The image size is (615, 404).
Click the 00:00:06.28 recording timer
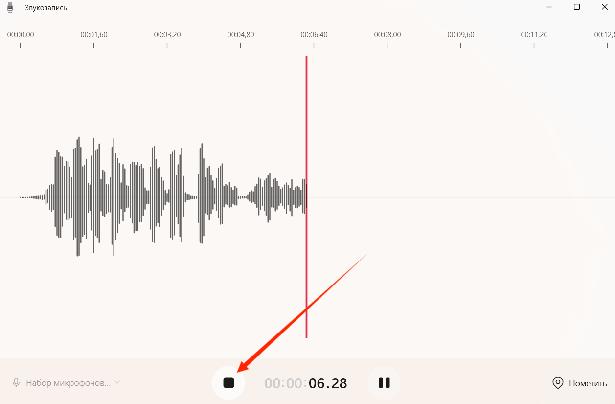306,383
